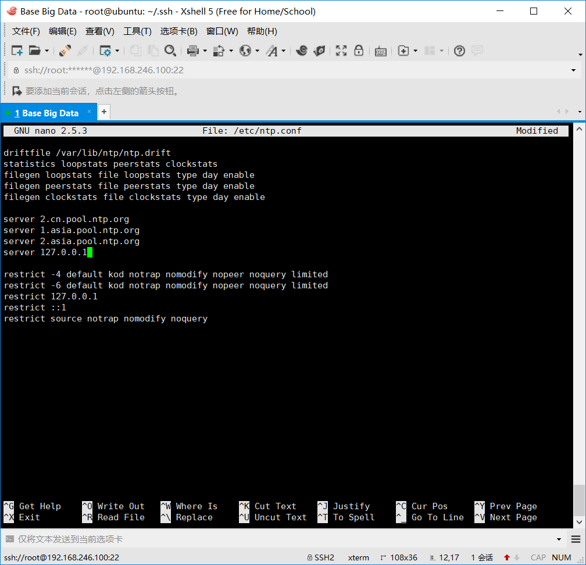Image resolution: width=586 pixels, height=565 pixels.
Task: Click the terminal scrollbar down arrow
Action: [579, 522]
